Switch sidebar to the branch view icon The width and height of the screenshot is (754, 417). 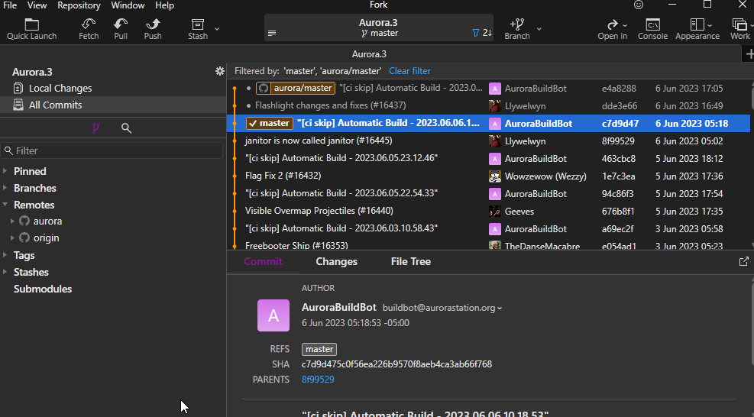(95, 128)
